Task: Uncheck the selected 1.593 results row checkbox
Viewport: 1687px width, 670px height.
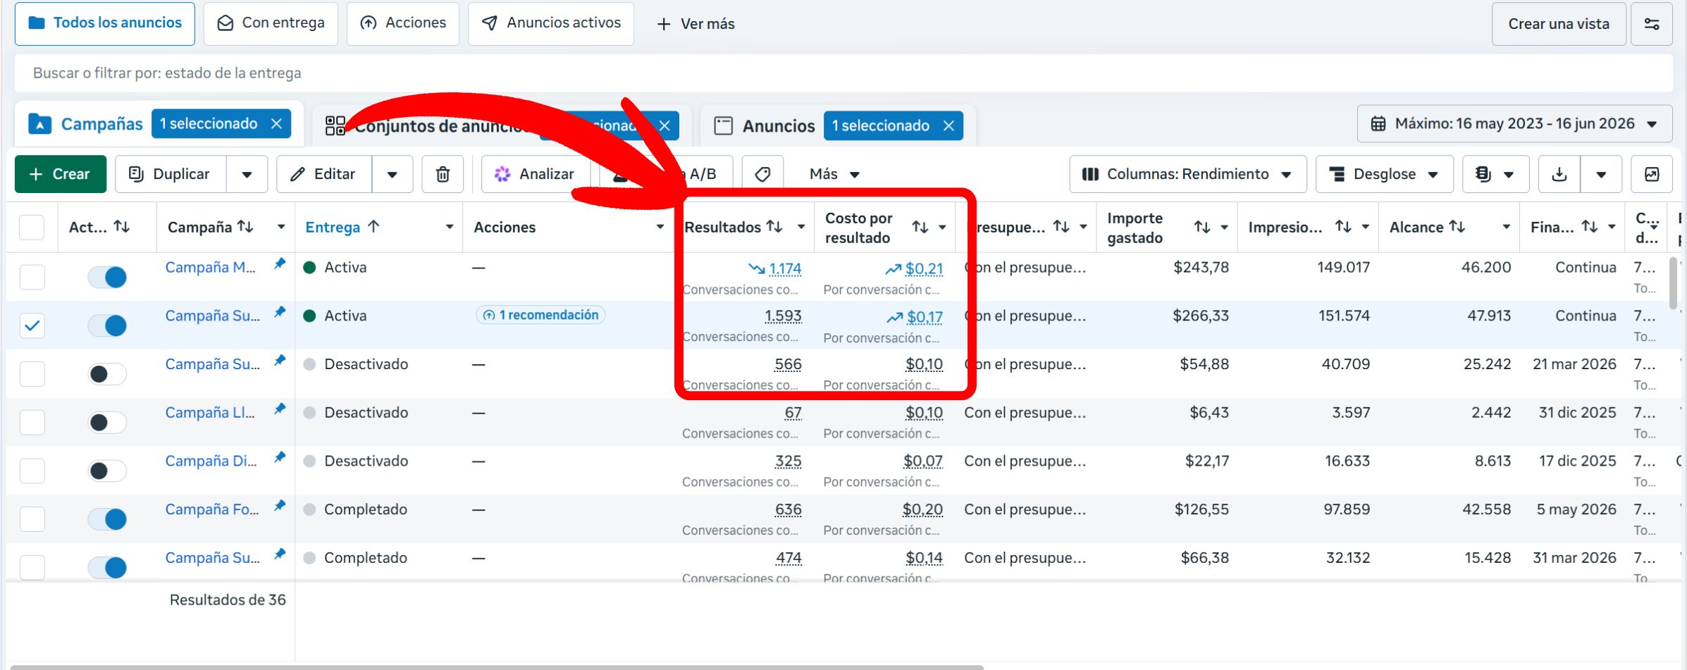Action: click(x=32, y=325)
